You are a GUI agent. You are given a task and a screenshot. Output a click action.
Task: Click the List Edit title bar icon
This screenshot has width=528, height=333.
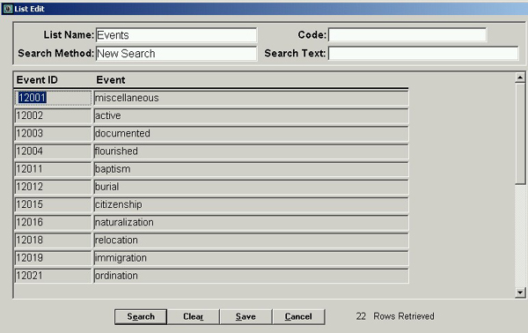(7, 9)
